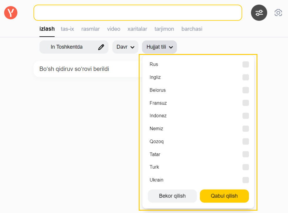The image size is (288, 213).
Task: Collapse the Hujjat tili dropdown
Action: coord(159,47)
